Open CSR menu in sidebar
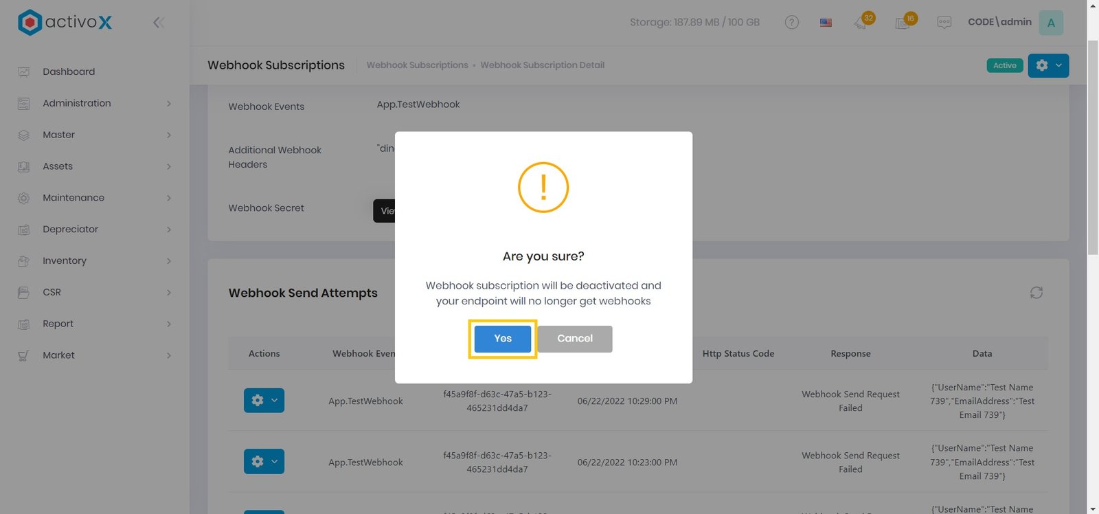 52,292
